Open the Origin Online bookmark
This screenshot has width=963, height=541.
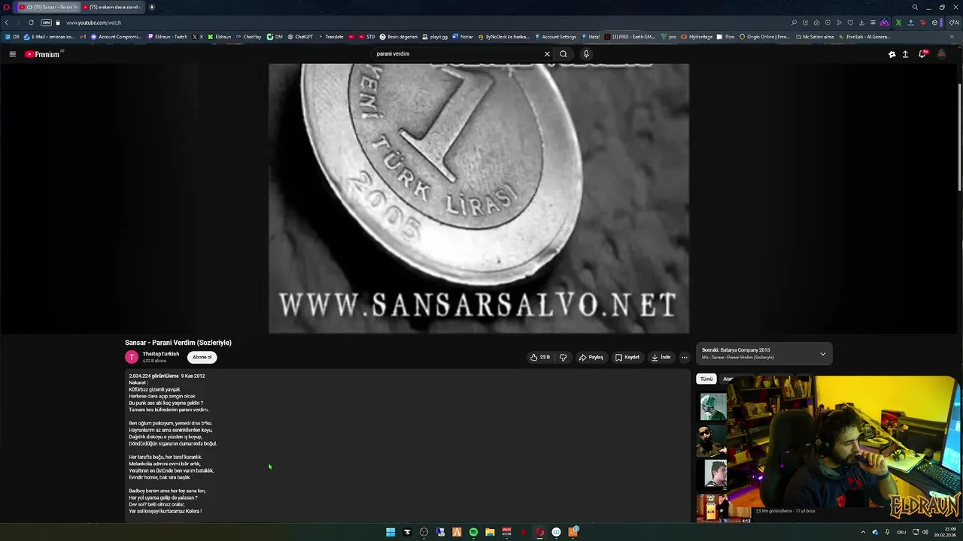pyautogui.click(x=765, y=36)
